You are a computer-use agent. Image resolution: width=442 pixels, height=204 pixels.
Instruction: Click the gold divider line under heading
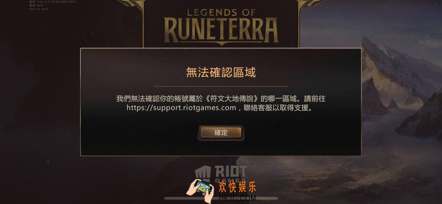click(221, 86)
